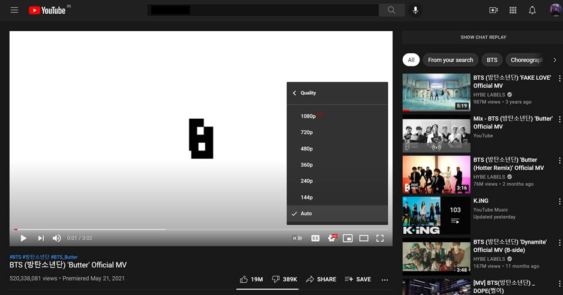Screen dimensions: 563x295
Task: Open the FAKE LOVE Official MV title
Action: click(512, 82)
